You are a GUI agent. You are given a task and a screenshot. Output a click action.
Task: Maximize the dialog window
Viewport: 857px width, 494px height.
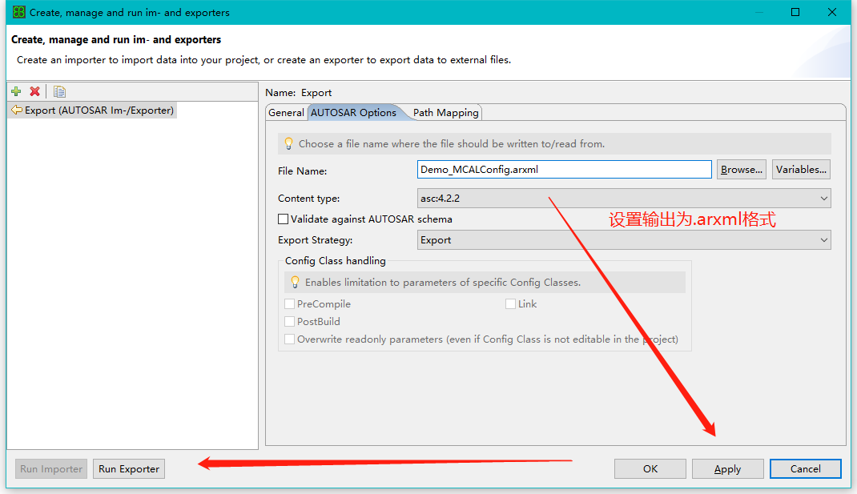pyautogui.click(x=795, y=12)
